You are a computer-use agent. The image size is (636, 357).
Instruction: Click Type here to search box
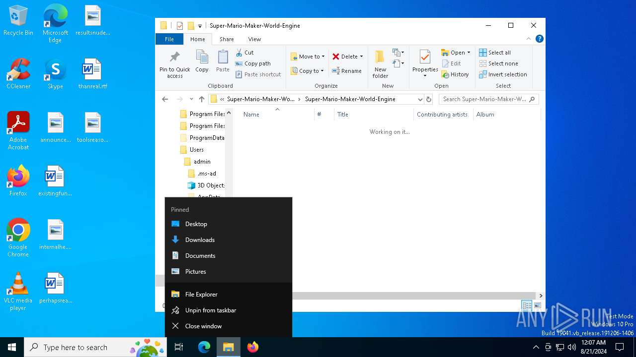95,347
